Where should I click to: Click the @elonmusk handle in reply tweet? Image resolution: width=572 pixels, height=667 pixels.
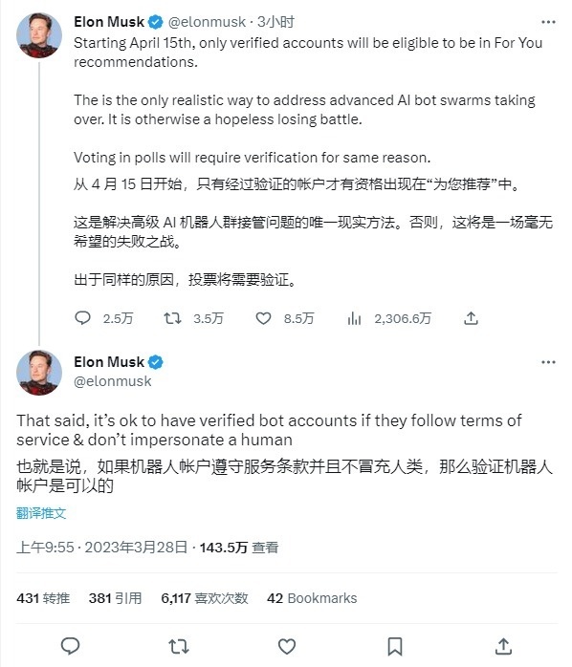(x=113, y=381)
